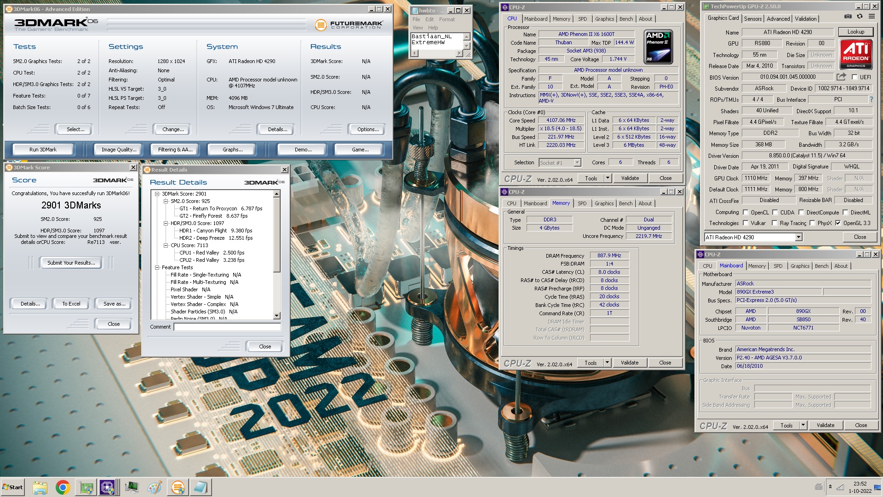
Task: Toggle the Vulkan checkbox
Action: (745, 223)
